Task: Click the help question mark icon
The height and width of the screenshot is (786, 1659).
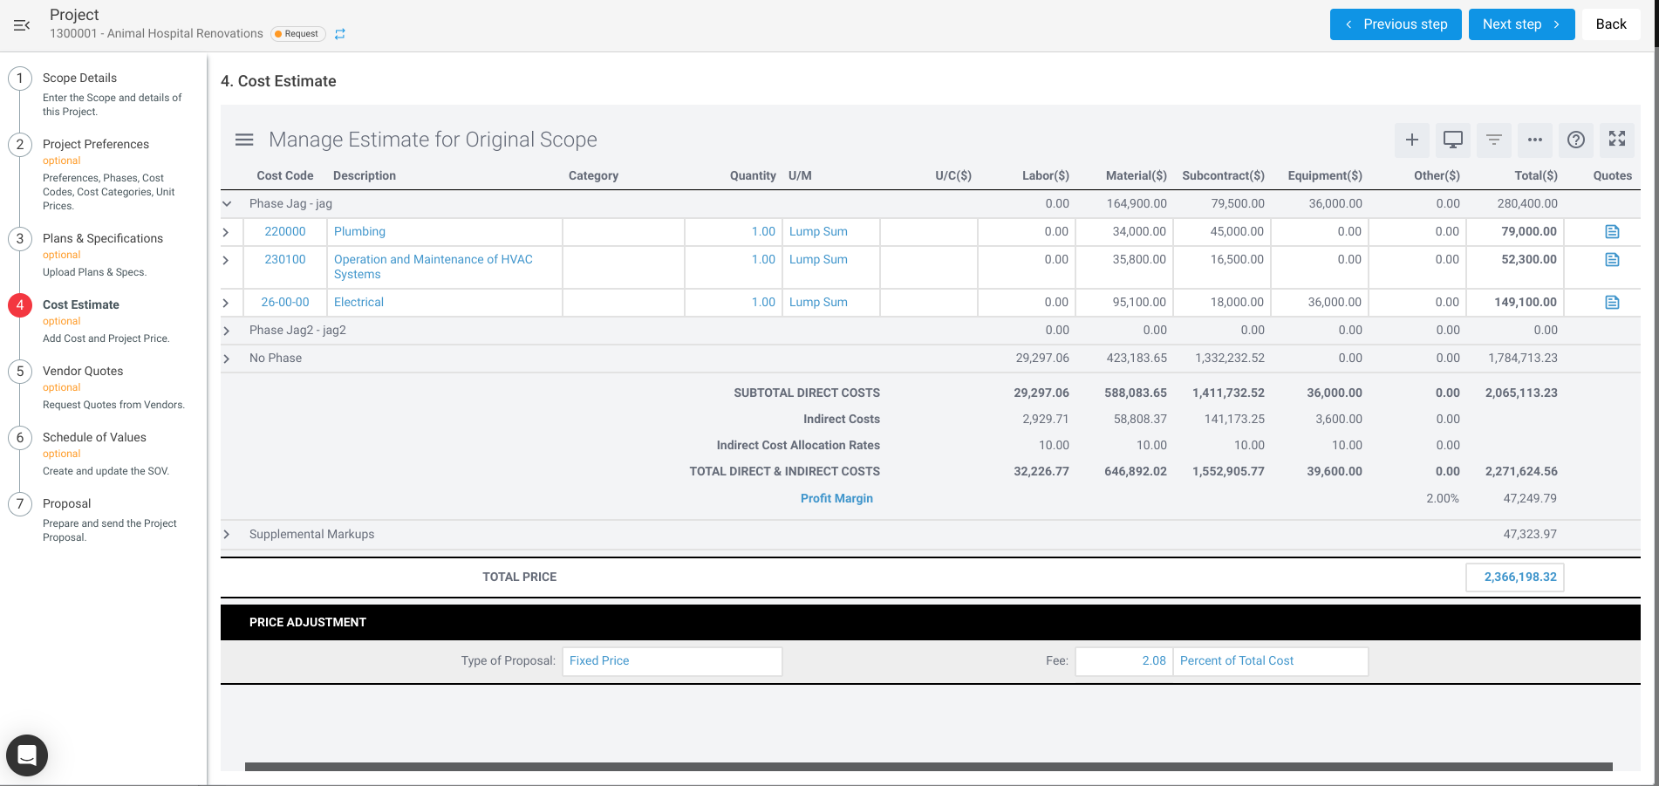Action: [x=1575, y=140]
